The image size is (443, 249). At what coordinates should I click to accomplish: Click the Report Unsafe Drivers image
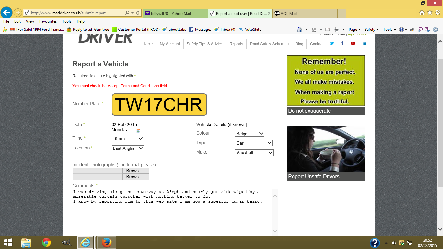pos(326,149)
